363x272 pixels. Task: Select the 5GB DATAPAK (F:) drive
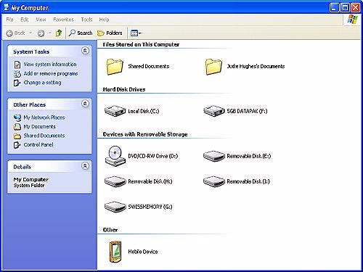235,111
